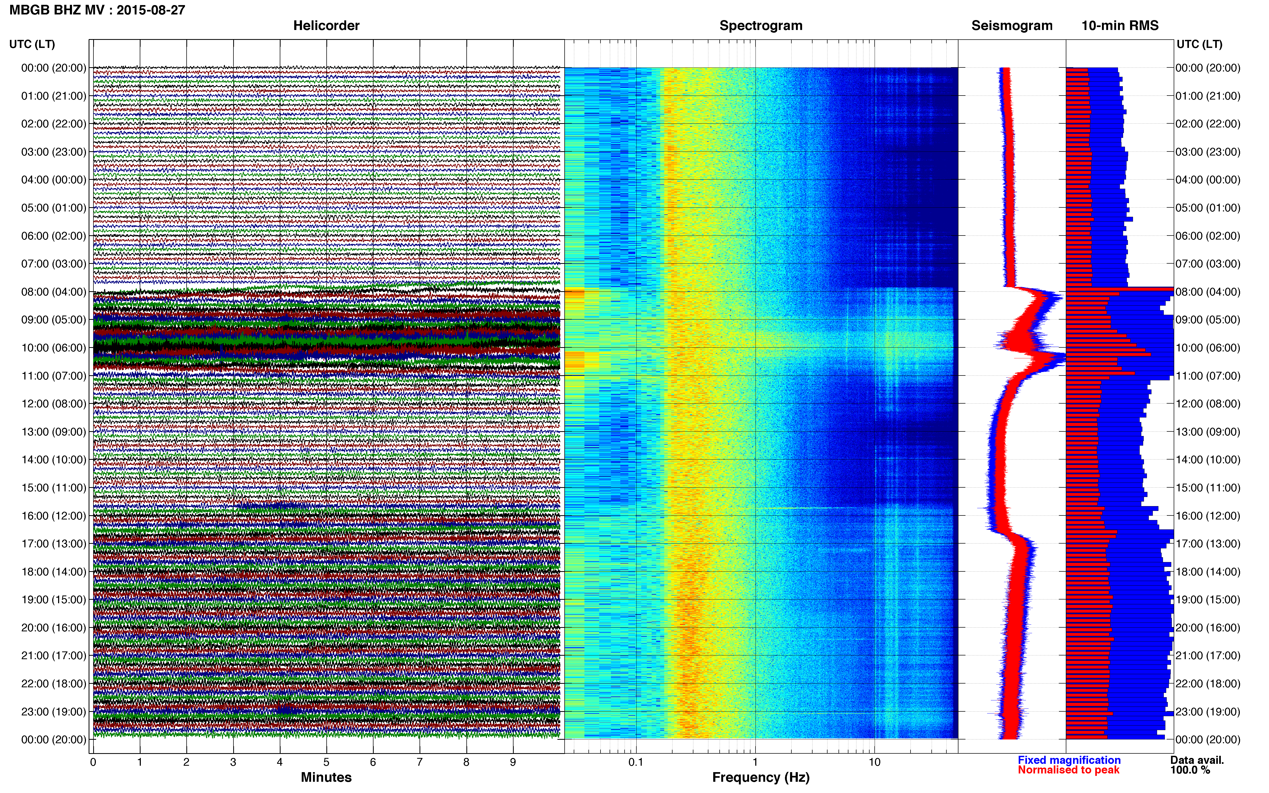Click the Helicorder 05:00 (01:00) time label

click(x=54, y=208)
